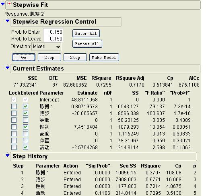Image resolution: width=206 pixels, height=196 pixels.
Task: Uncheck Entered box for 性别
Action: point(25,127)
